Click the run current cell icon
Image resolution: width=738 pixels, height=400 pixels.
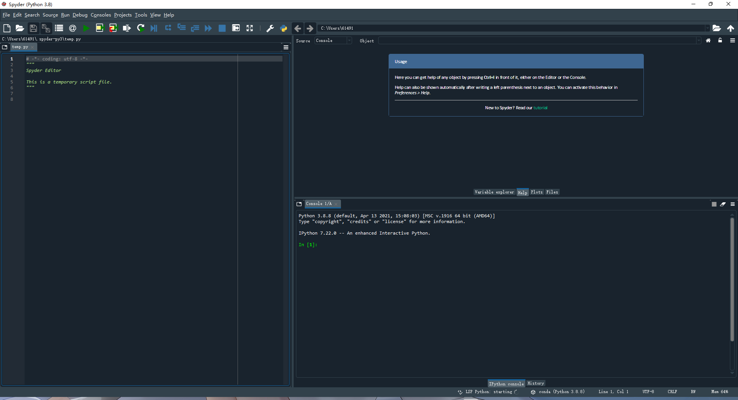(100, 28)
